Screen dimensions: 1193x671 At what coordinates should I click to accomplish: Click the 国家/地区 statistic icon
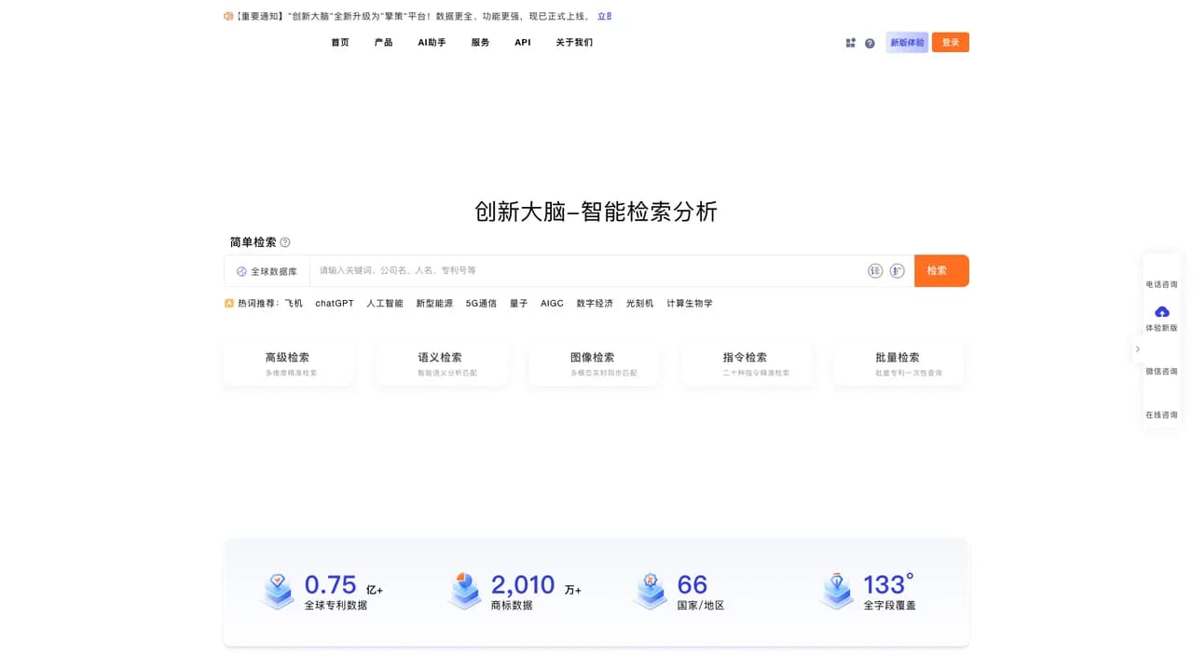(x=651, y=592)
